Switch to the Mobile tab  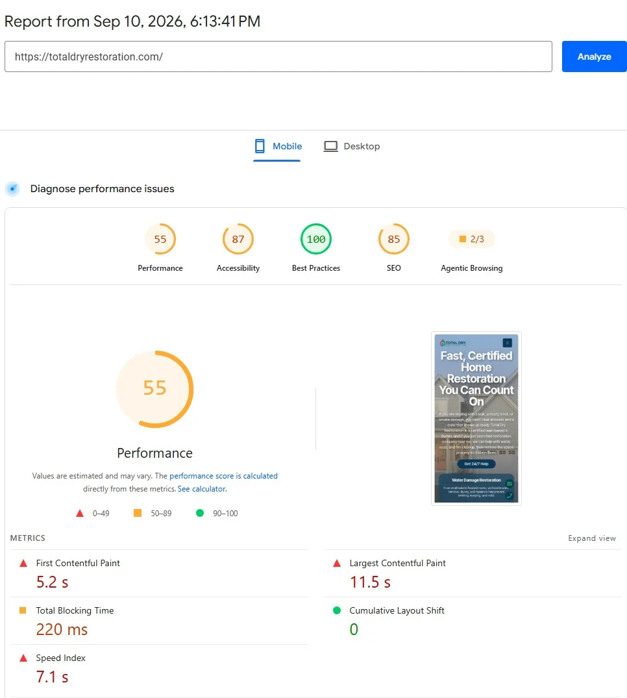tap(278, 147)
